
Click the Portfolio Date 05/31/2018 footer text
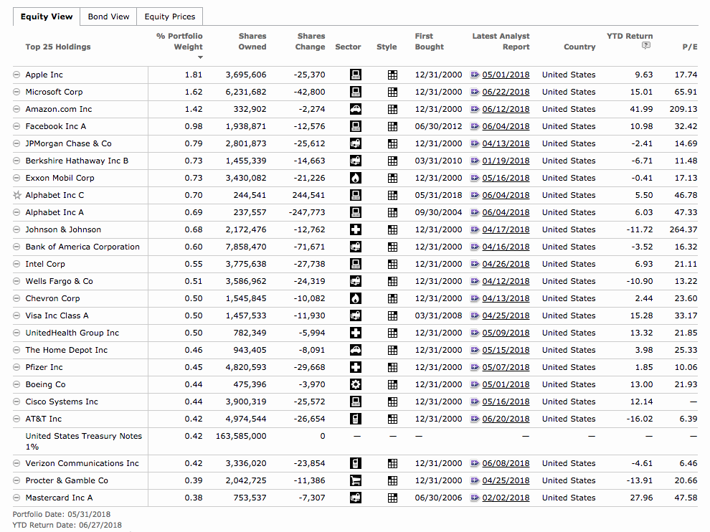(62, 514)
